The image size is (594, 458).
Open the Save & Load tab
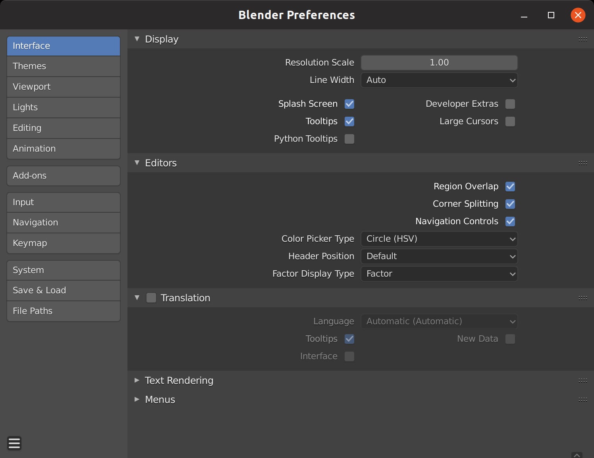click(64, 291)
